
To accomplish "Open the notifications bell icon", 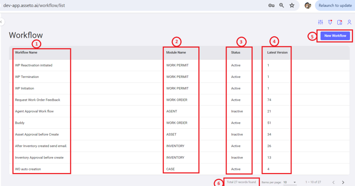I will tap(330, 22).
